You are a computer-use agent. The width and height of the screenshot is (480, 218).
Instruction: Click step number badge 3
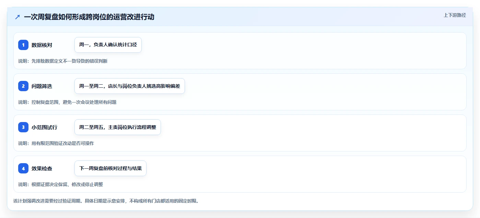pos(23,127)
